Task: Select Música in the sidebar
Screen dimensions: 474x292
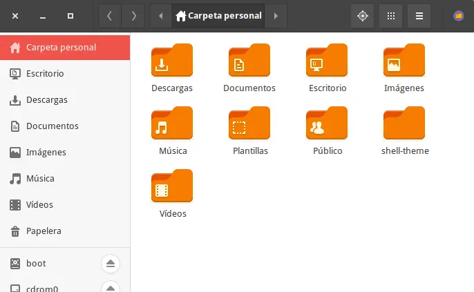Action: coord(65,179)
